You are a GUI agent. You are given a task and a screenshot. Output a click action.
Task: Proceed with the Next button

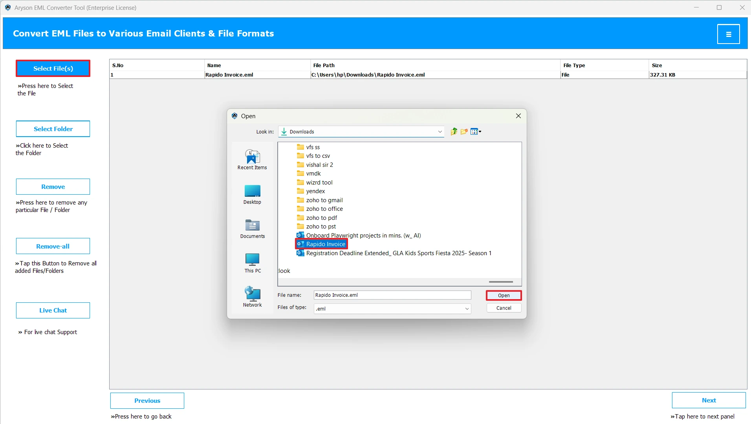tap(709, 400)
